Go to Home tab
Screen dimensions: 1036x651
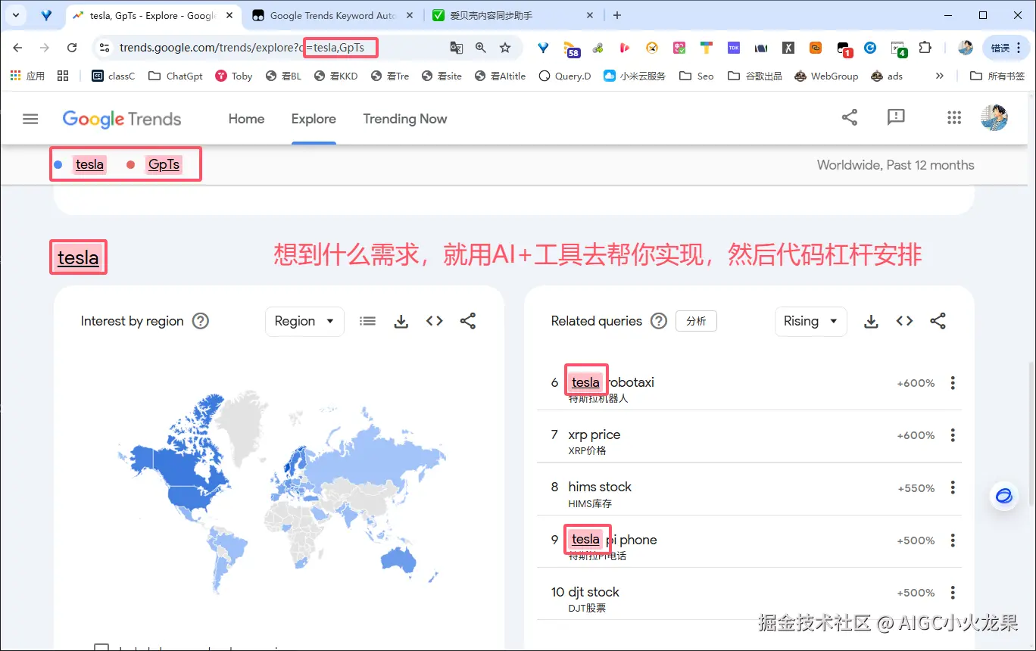pyautogui.click(x=246, y=119)
